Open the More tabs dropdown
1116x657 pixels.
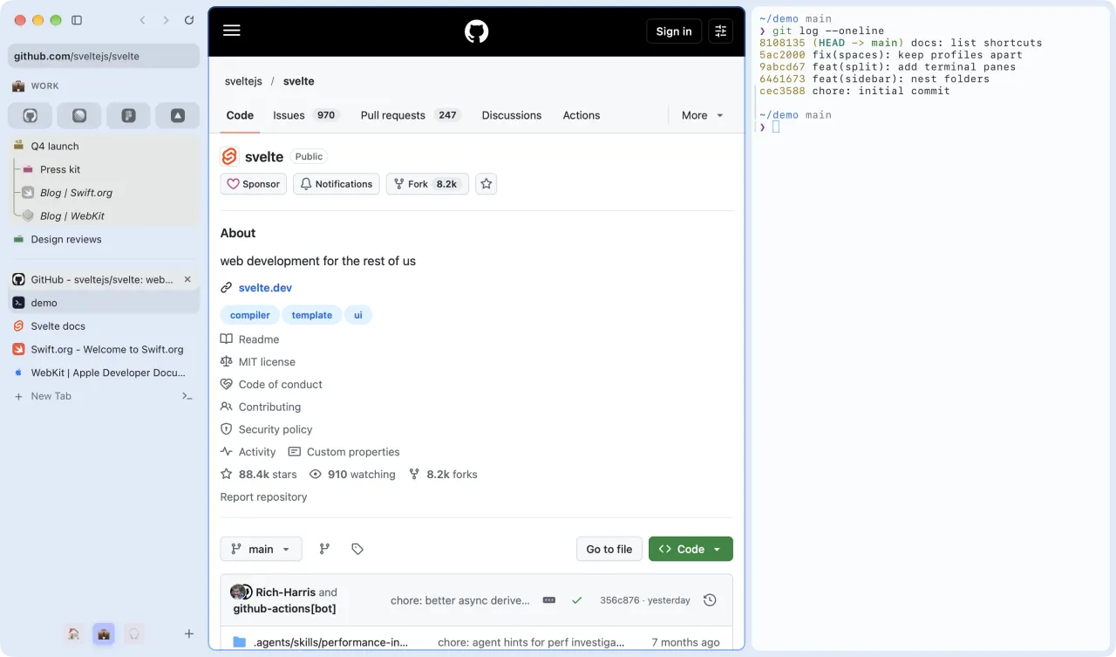[x=703, y=115]
